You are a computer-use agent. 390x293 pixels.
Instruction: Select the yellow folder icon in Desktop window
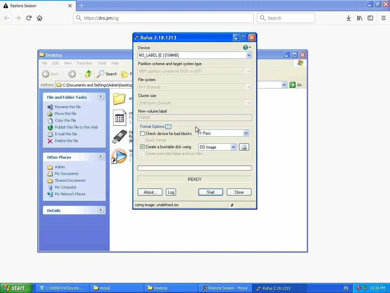pyautogui.click(x=120, y=99)
